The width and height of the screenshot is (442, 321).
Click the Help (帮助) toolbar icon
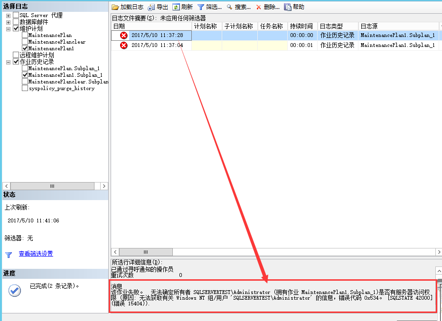coord(288,7)
